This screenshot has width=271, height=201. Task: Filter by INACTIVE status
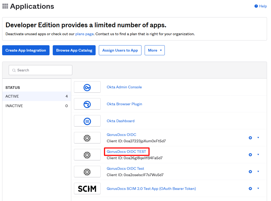(37, 106)
